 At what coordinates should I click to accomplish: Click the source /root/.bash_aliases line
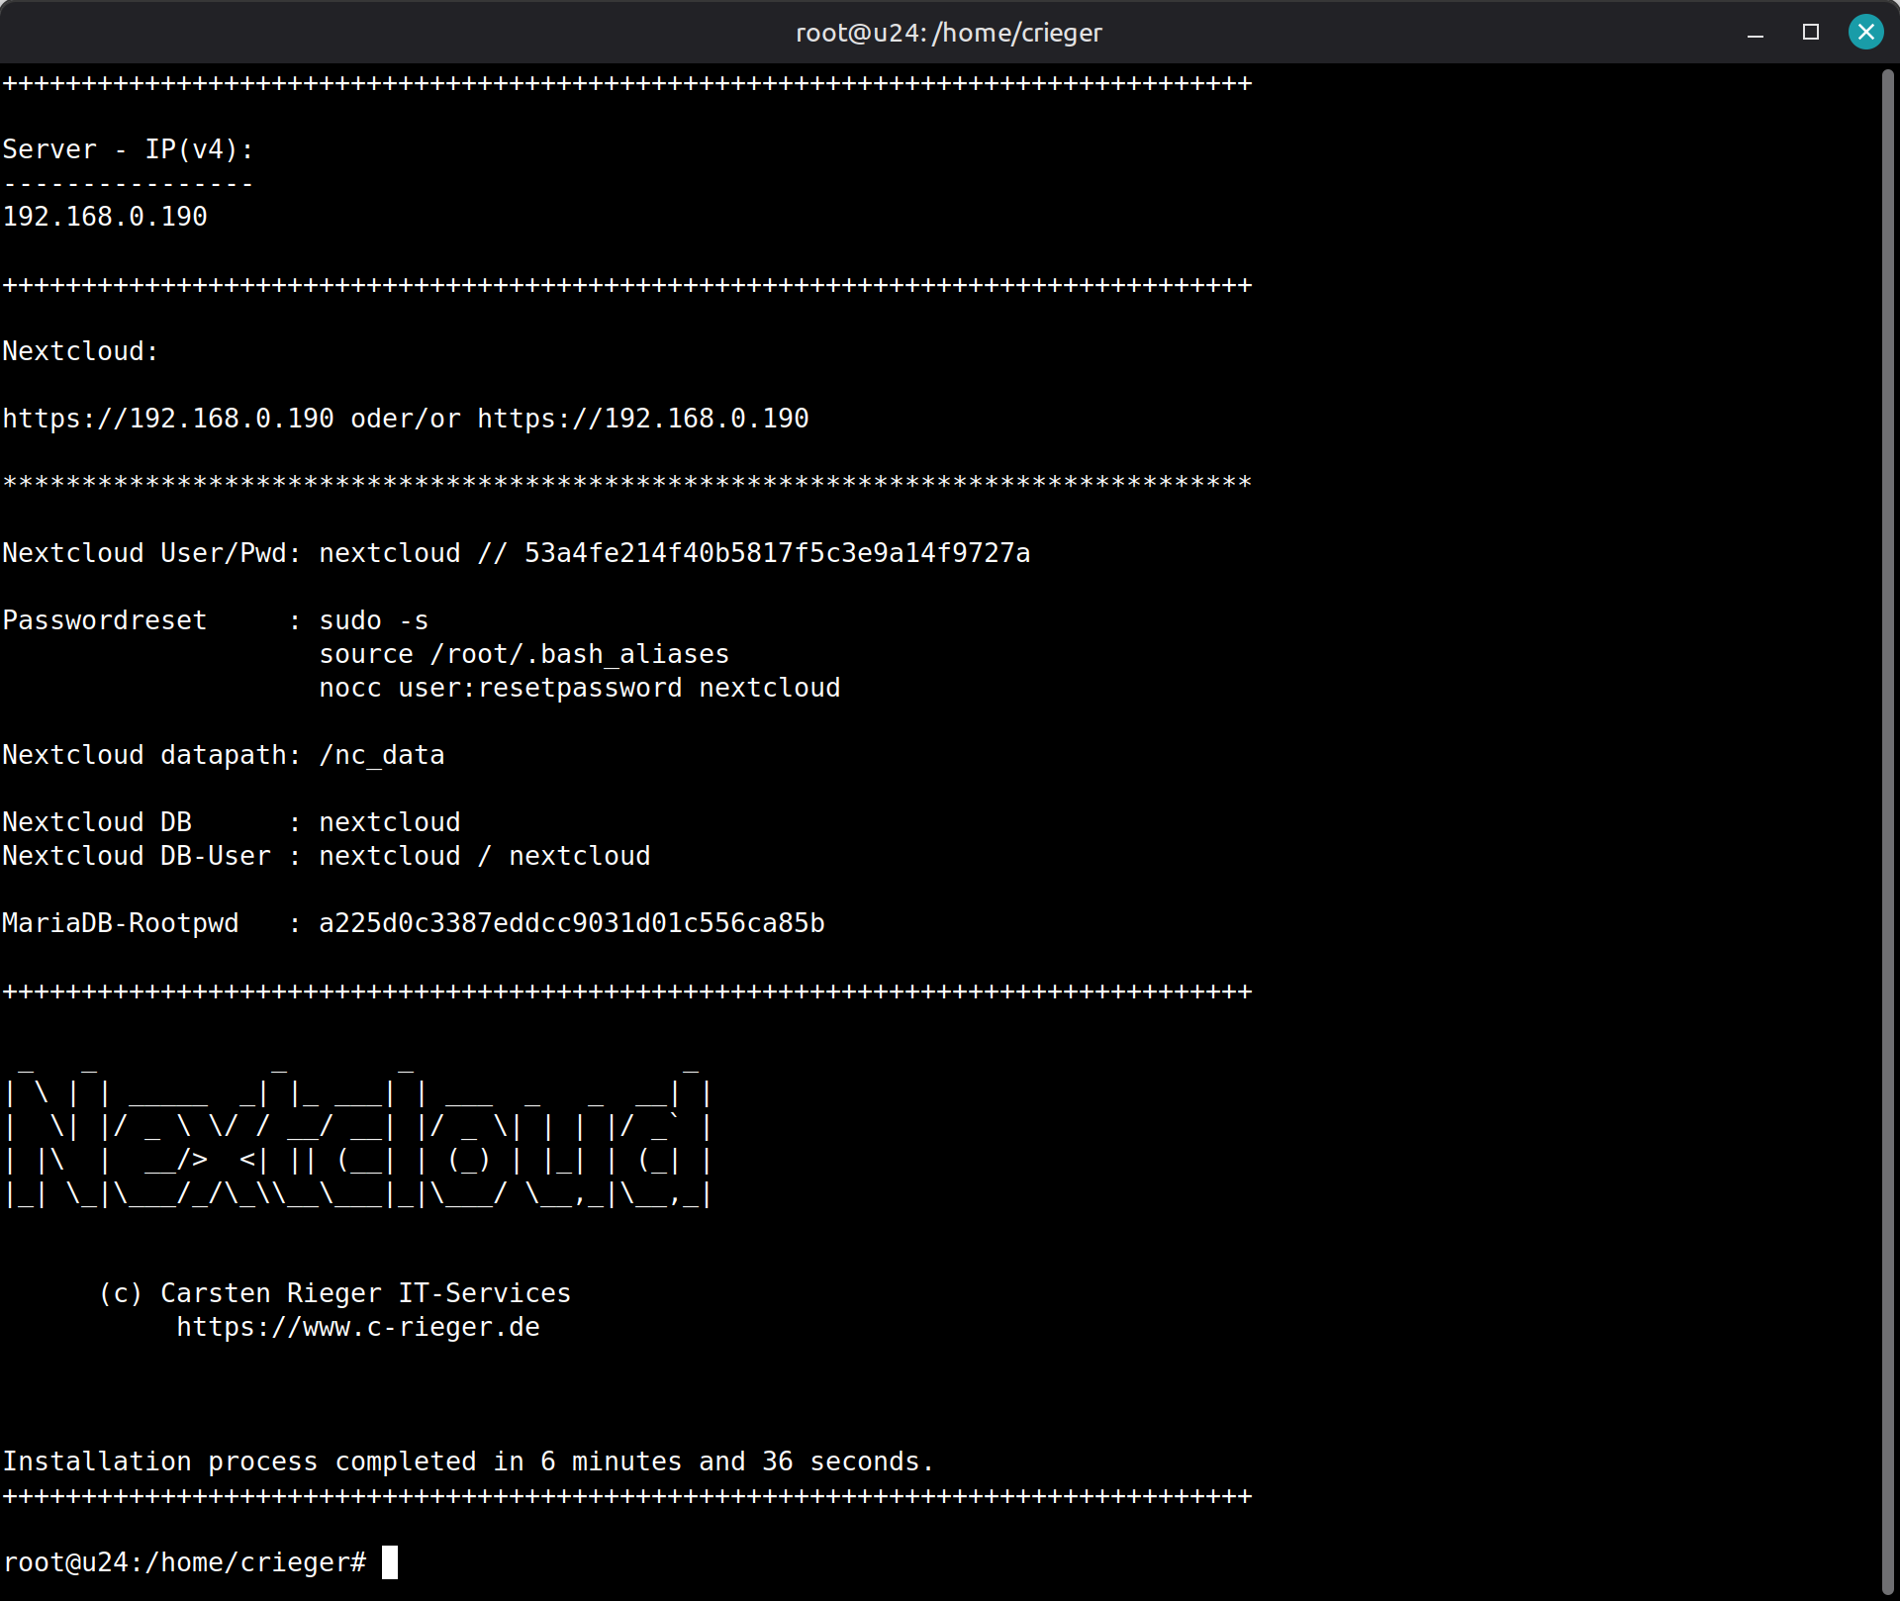click(524, 654)
